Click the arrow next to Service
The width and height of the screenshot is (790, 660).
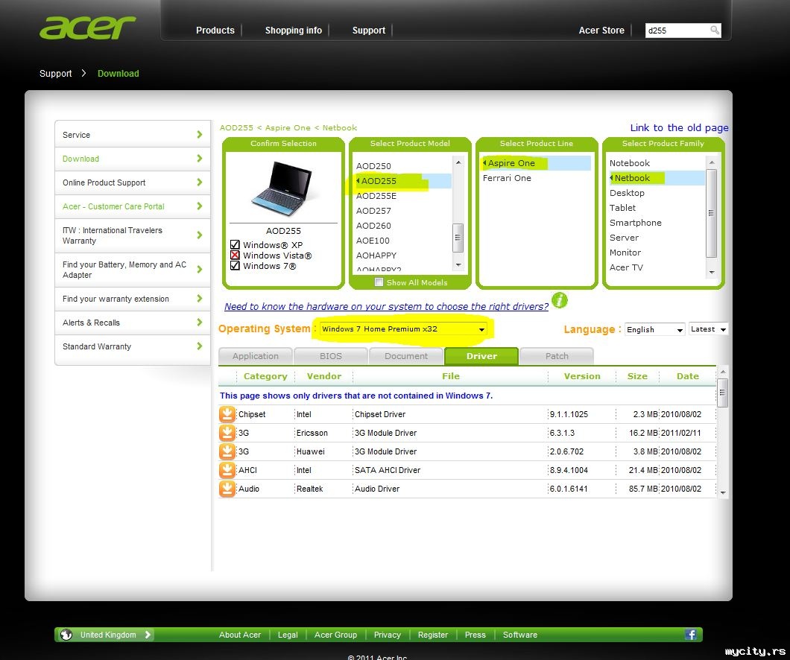click(x=200, y=134)
